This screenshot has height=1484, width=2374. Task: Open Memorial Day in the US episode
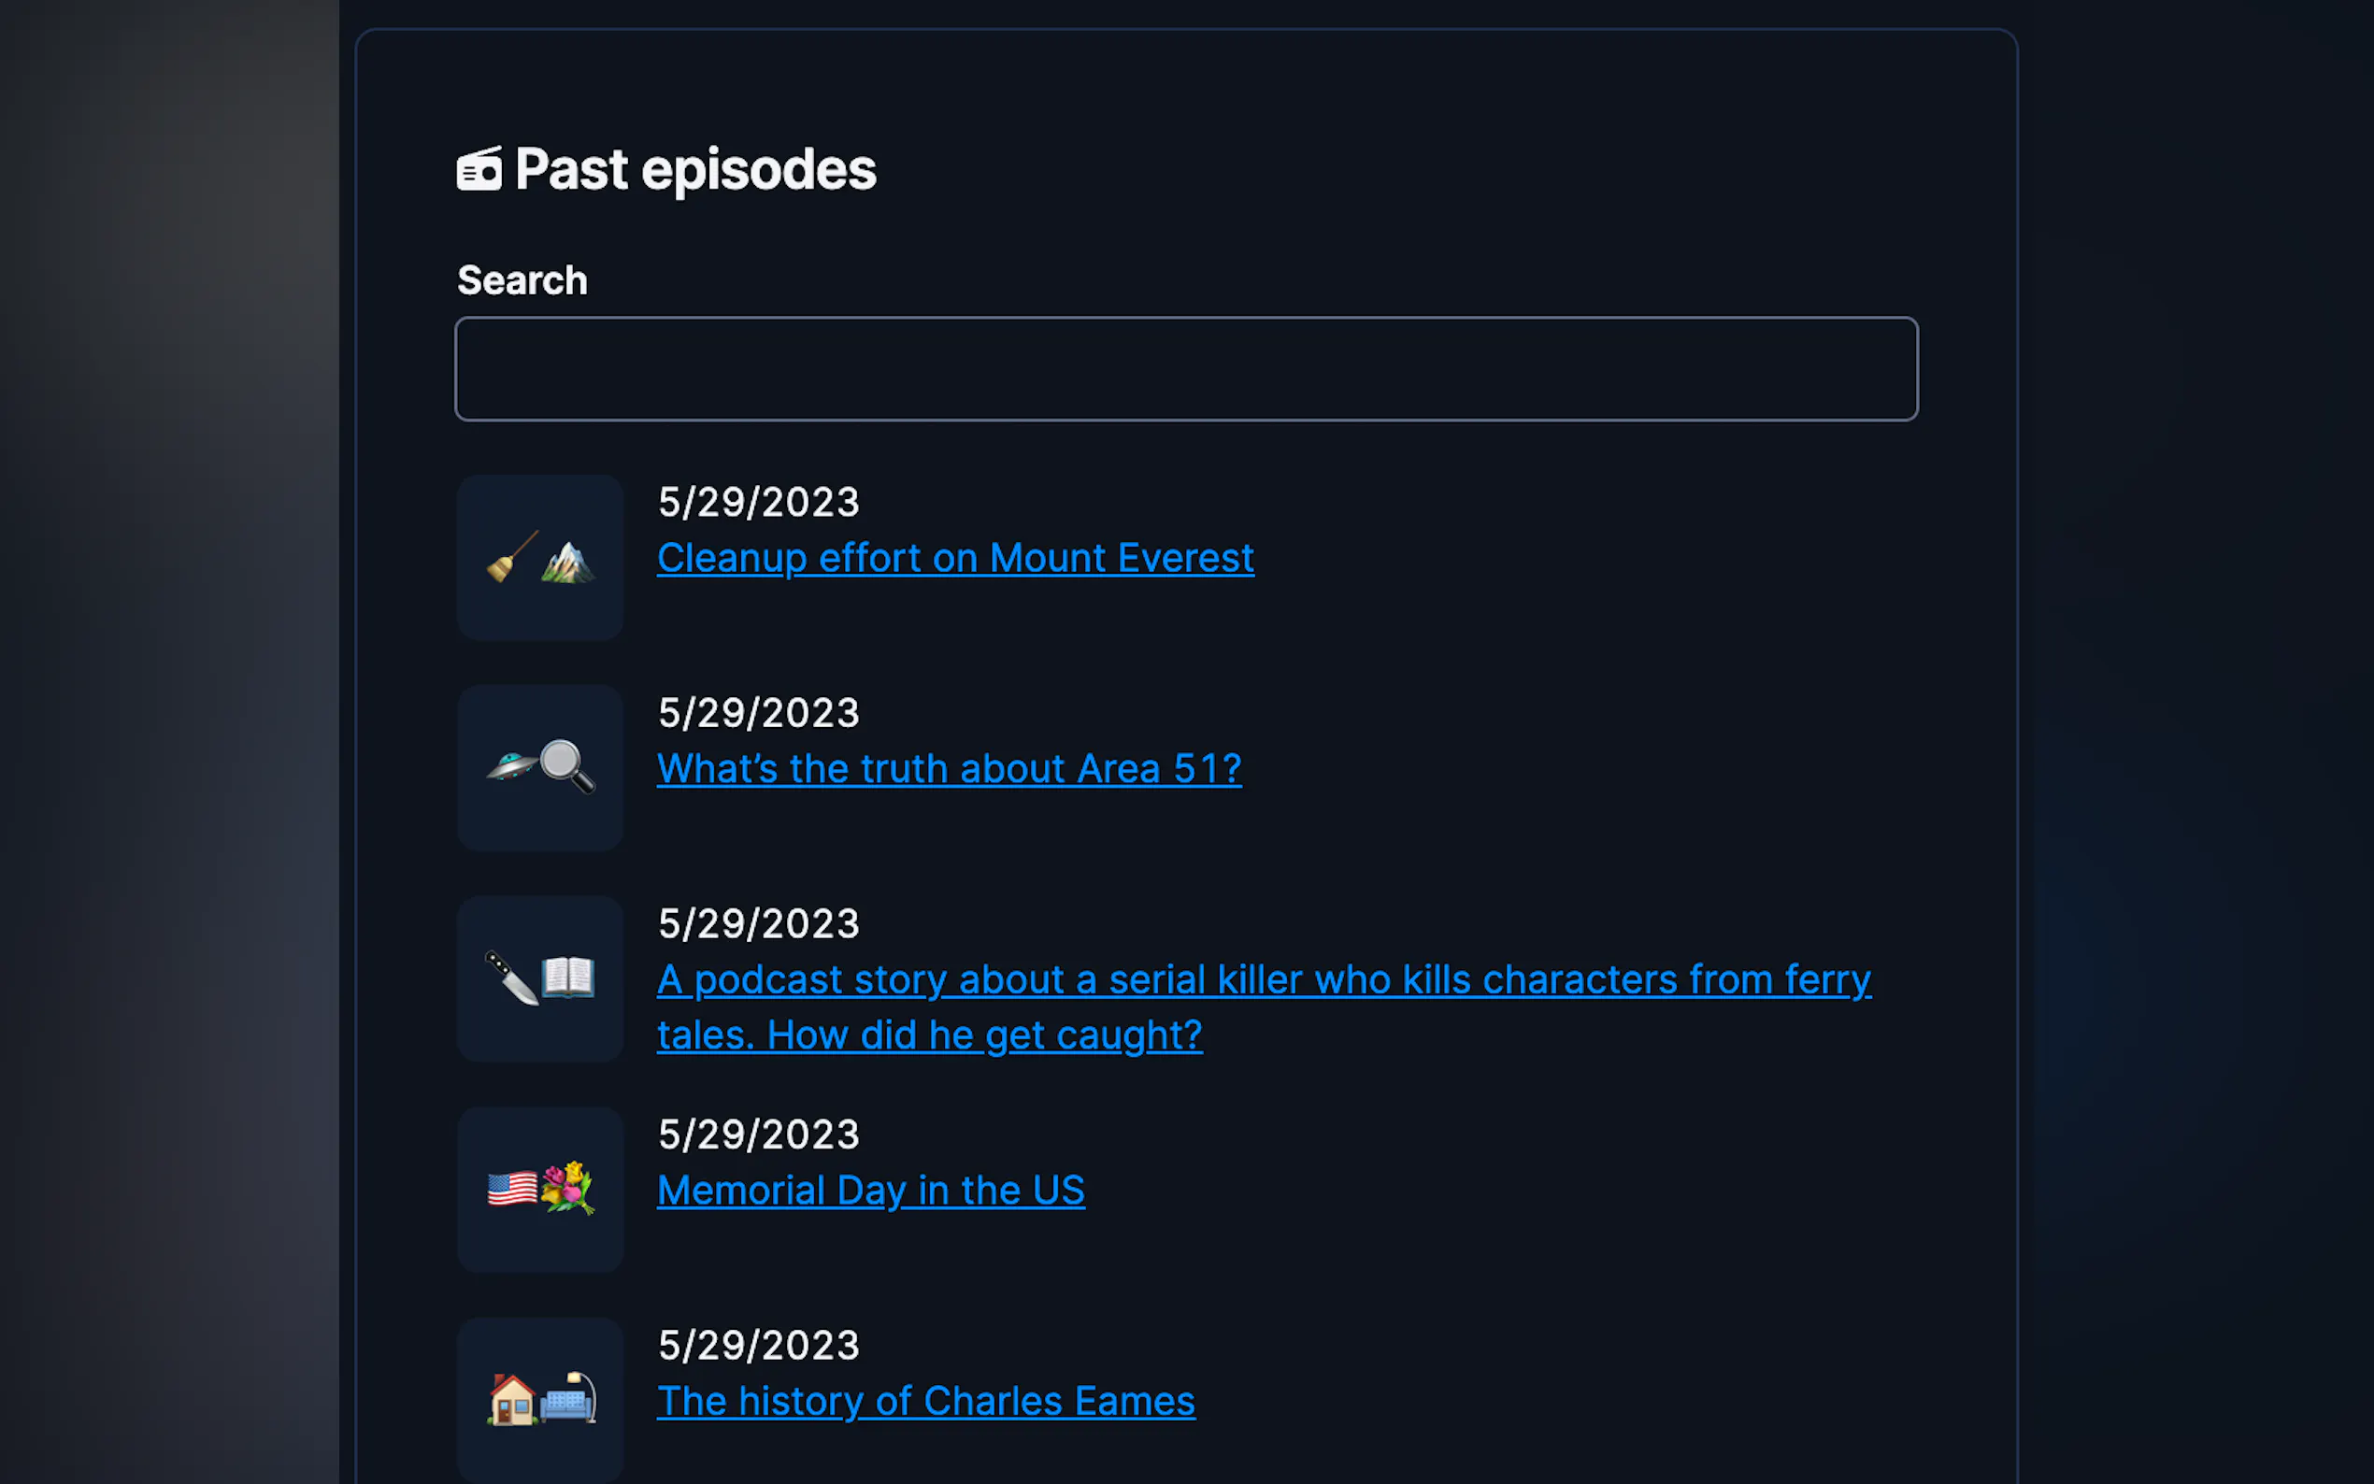tap(870, 1191)
